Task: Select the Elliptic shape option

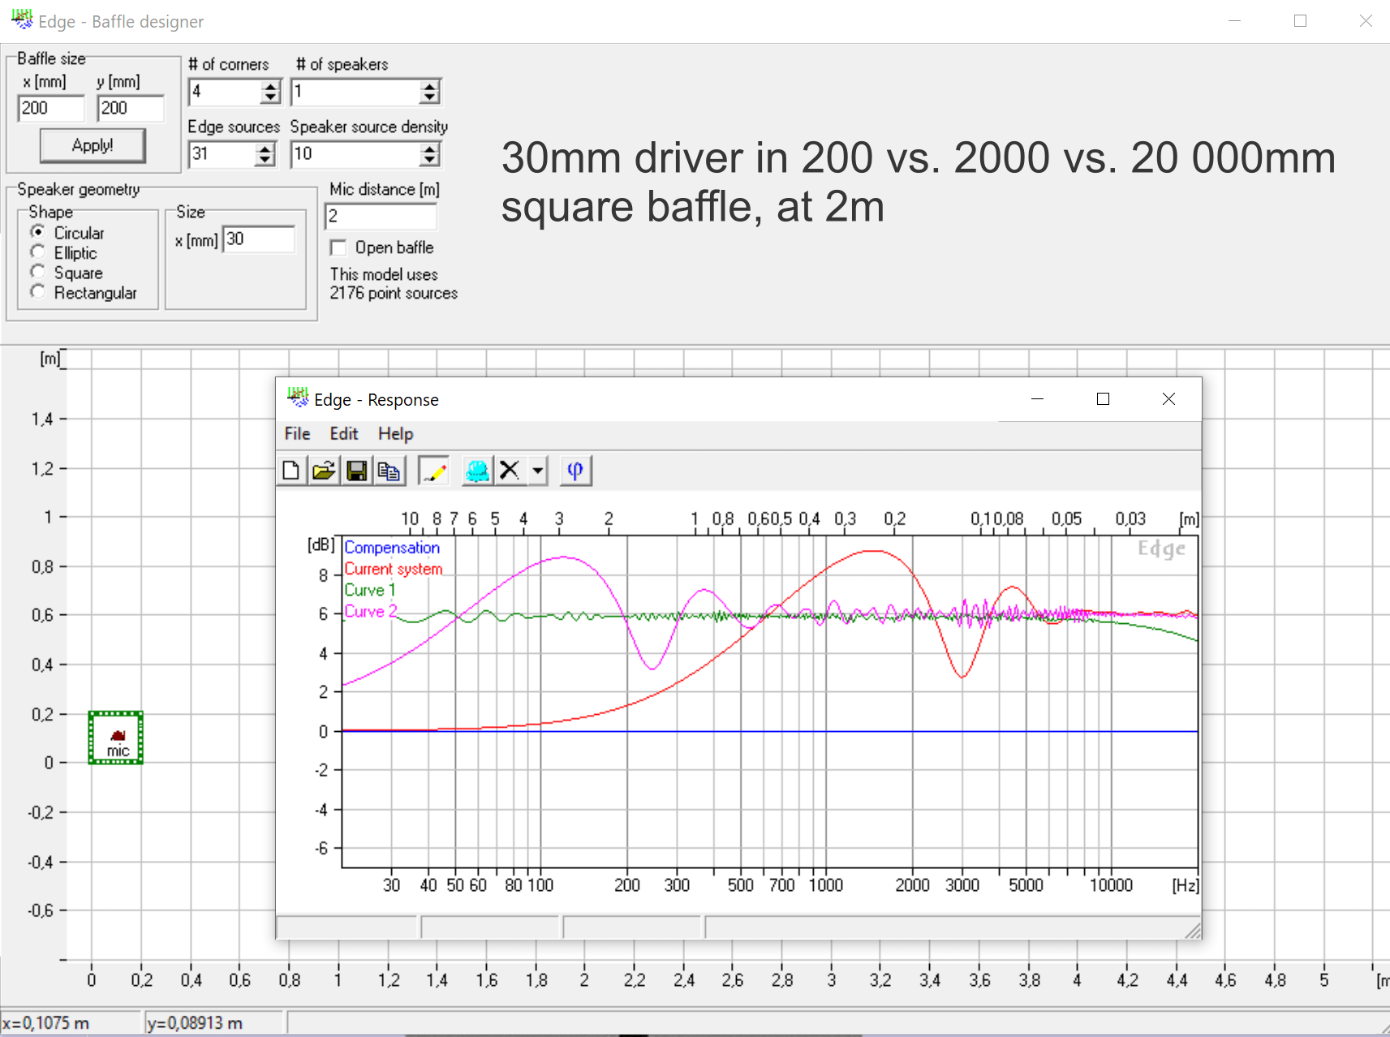Action: coord(37,252)
